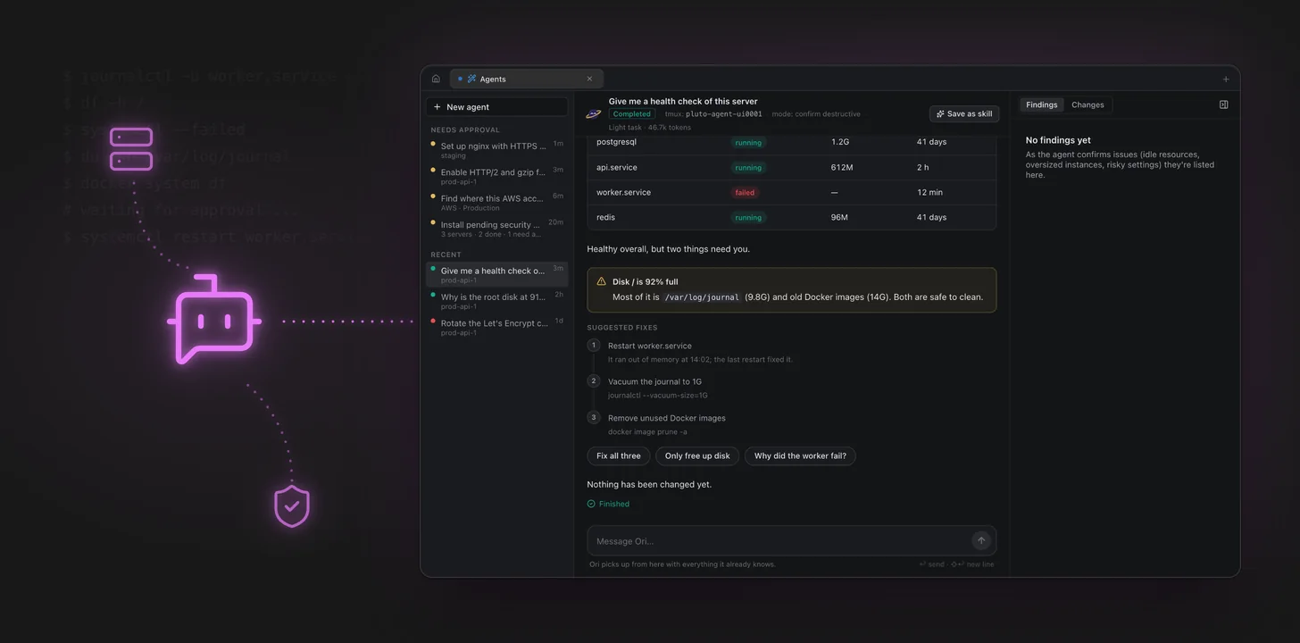The height and width of the screenshot is (643, 1300).
Task: Select suggested fix 'Vacuum the journal to 1G'
Action: (654, 381)
